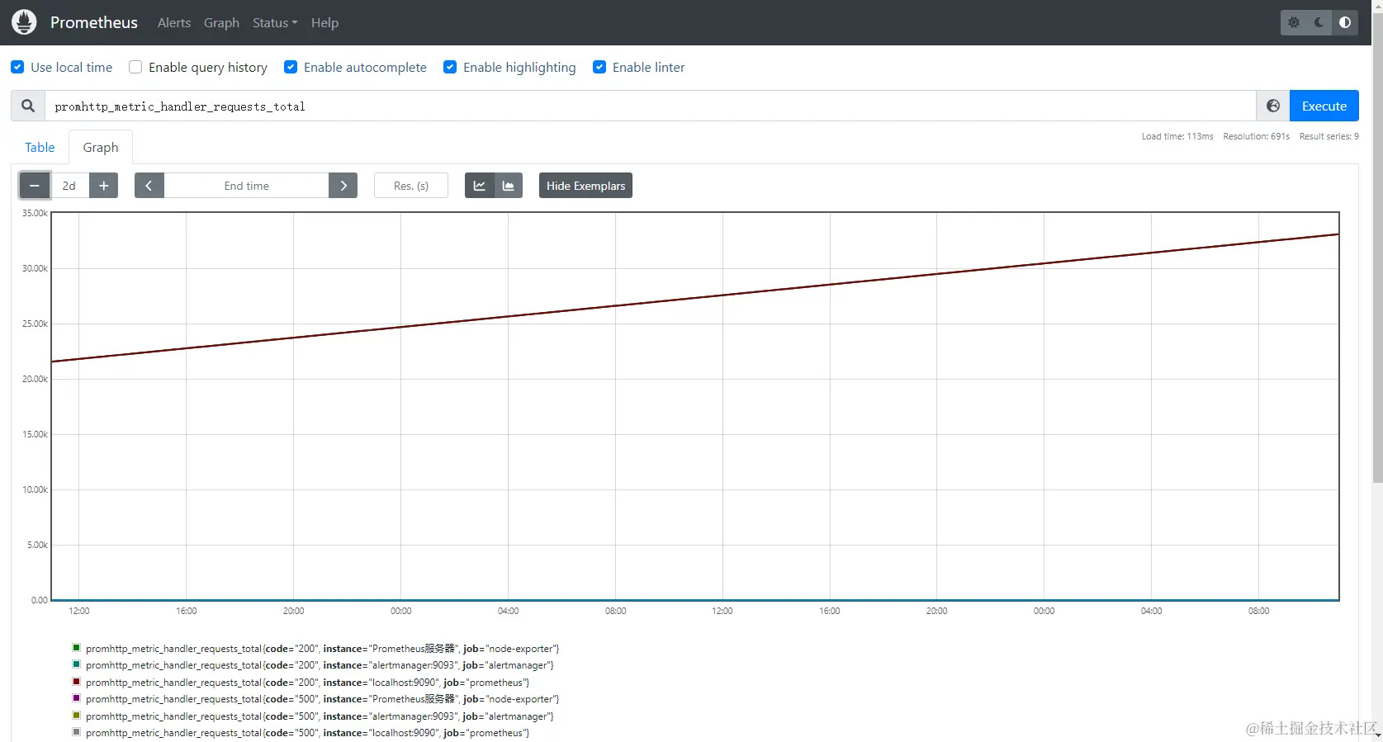This screenshot has width=1383, height=742.
Task: Show unstacked line graph
Action: click(479, 186)
